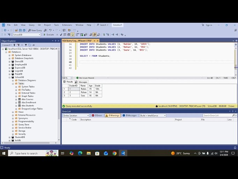Viewport: 238px width, 179px height.
Task: Click the Refresh icon in Object Explorer
Action: [30, 45]
